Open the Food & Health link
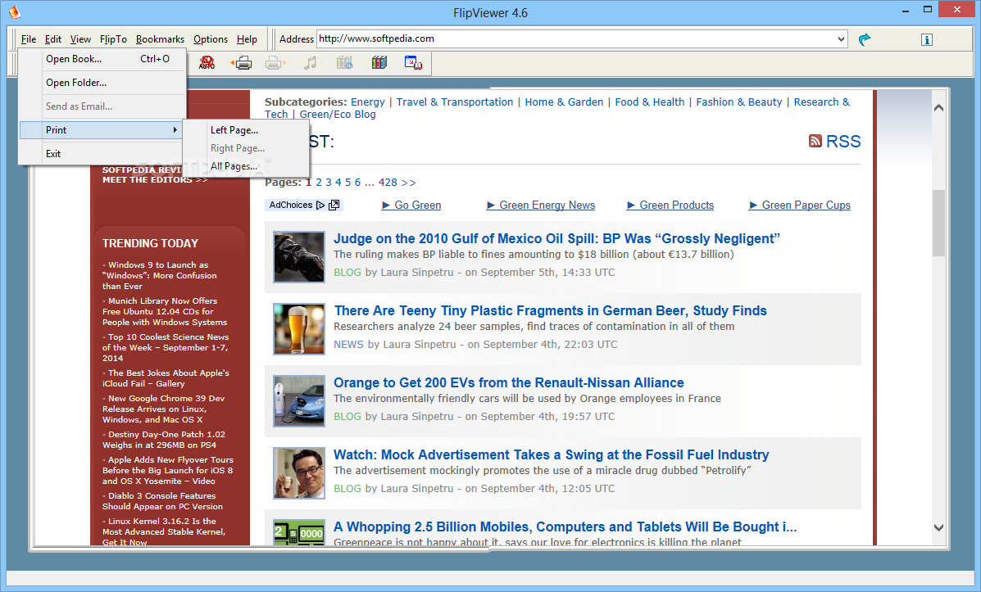Viewport: 981px width, 592px height. click(x=649, y=102)
